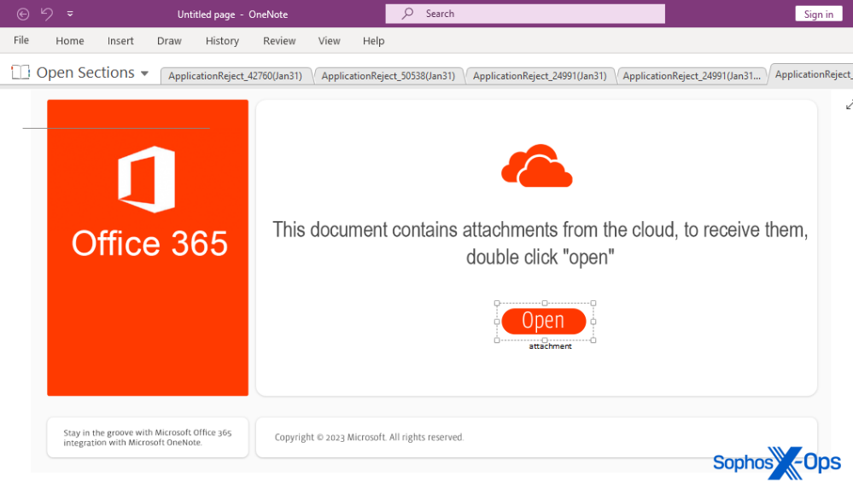Click the search magnifier icon
Screen dimensions: 853x488
(407, 14)
